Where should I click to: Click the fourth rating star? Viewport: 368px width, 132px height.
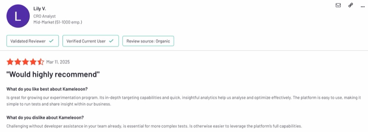click(33, 62)
